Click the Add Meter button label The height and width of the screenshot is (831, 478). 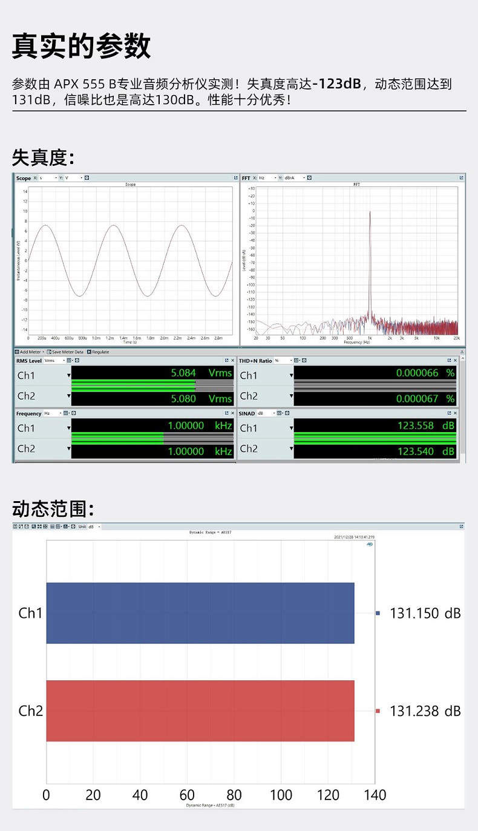coord(30,352)
